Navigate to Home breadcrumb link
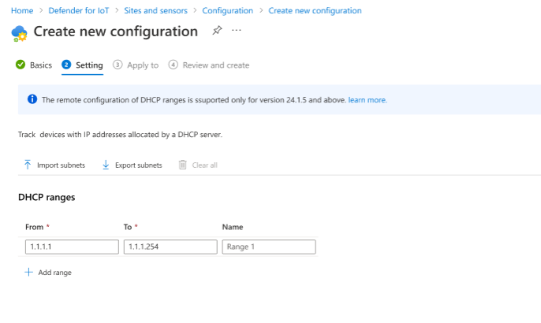This screenshot has height=323, width=541. tap(22, 11)
